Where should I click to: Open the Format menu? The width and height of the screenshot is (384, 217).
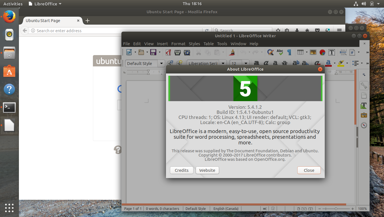point(178,44)
